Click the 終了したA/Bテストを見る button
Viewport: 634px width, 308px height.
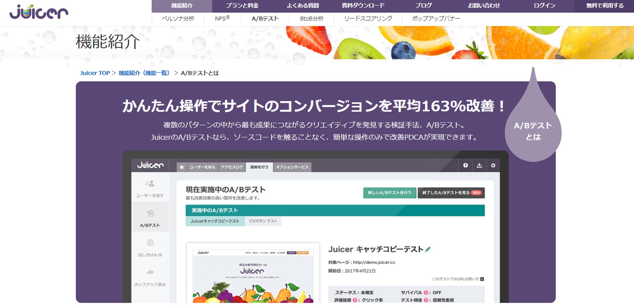point(451,193)
